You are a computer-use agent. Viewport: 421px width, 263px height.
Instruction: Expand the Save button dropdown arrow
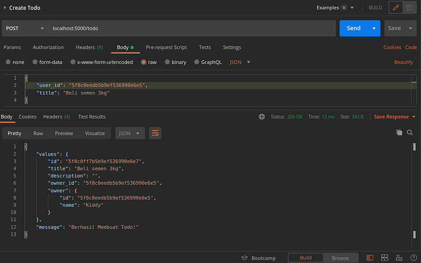click(x=410, y=28)
